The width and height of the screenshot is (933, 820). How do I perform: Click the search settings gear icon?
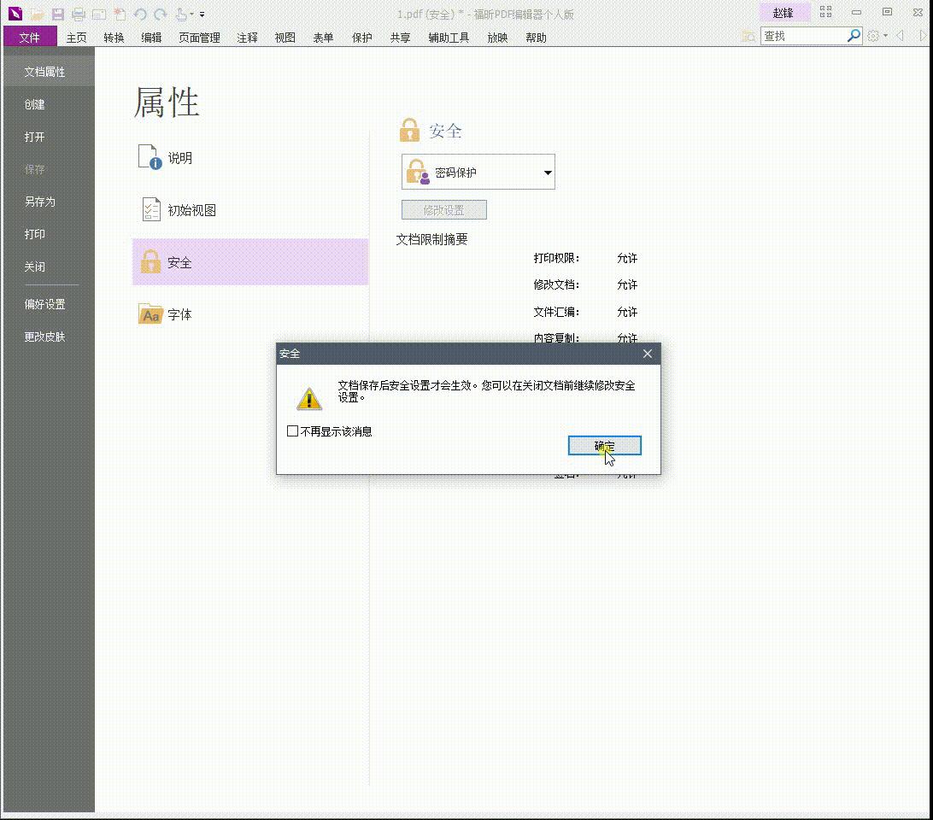(x=873, y=36)
